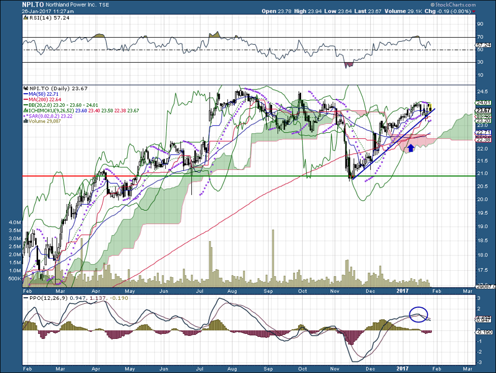Image resolution: width=496 pixels, height=373 pixels.
Task: Click the Open 23.78 value
Action: click(277, 11)
